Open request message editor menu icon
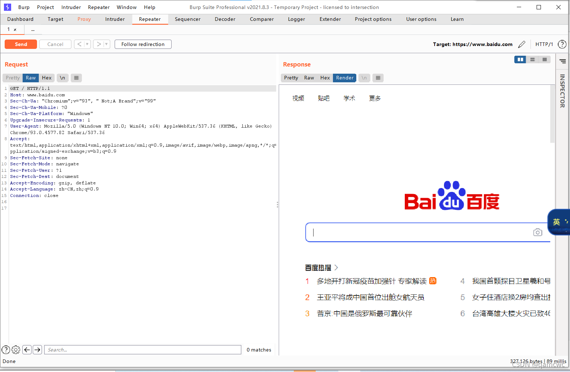The width and height of the screenshot is (570, 372). (76, 78)
